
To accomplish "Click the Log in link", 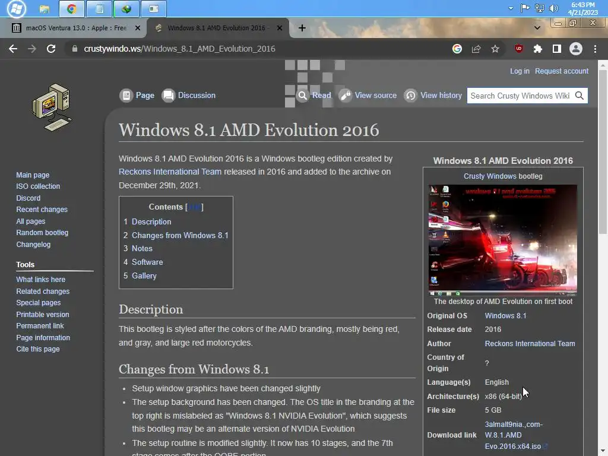I will [x=520, y=71].
